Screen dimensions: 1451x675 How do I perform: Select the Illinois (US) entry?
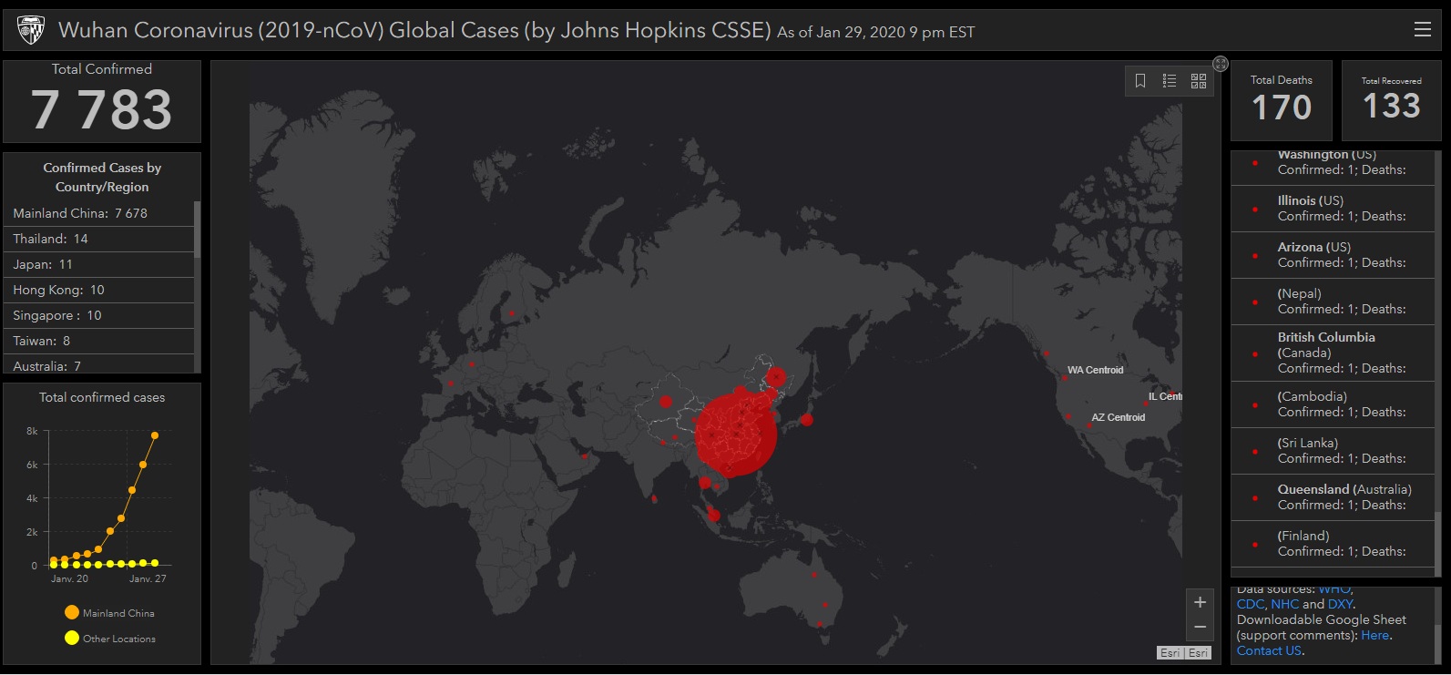1333,209
